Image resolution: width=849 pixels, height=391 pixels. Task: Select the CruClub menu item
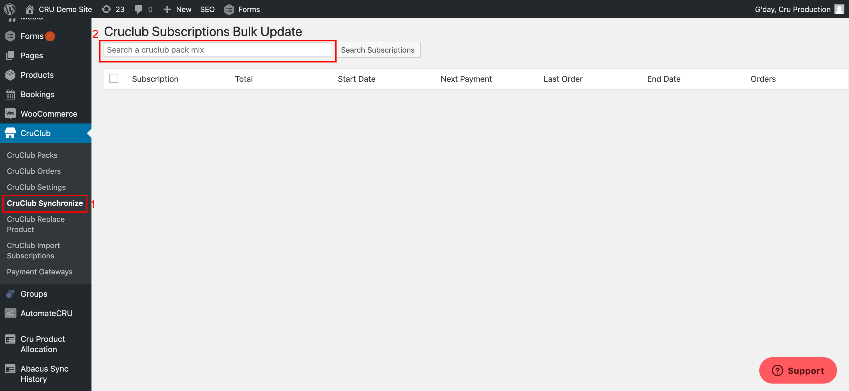click(x=45, y=133)
